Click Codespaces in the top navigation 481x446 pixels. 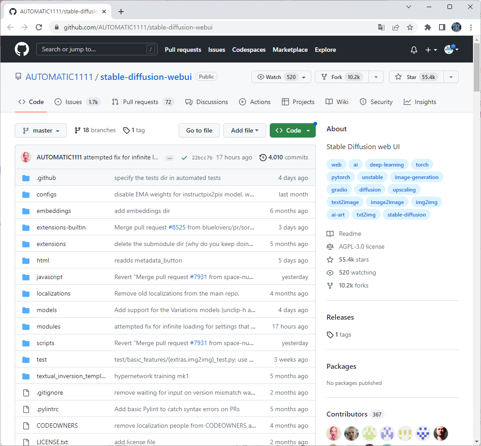click(x=249, y=50)
